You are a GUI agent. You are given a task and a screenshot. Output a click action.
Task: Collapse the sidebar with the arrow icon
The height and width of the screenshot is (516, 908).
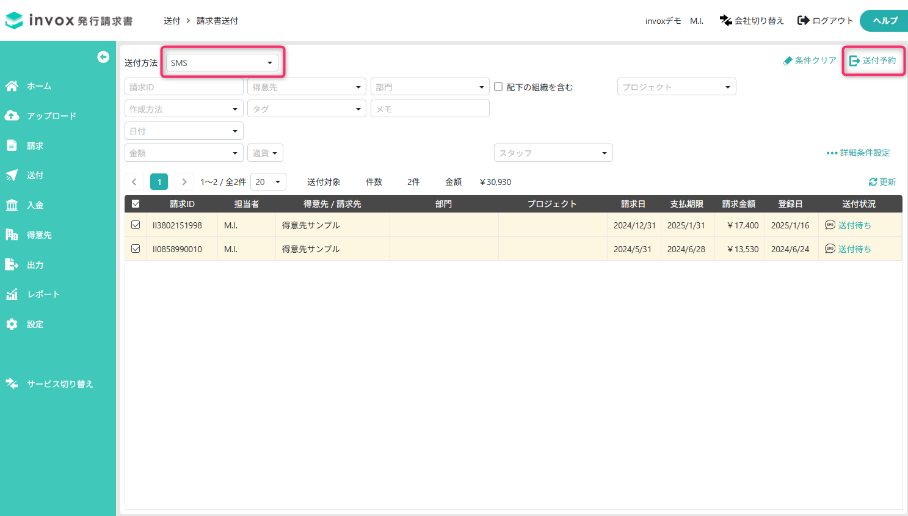tap(103, 57)
